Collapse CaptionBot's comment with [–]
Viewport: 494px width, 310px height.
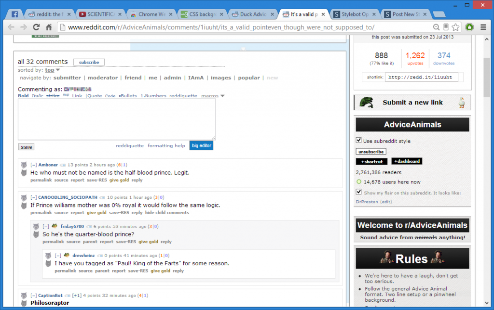(x=34, y=296)
